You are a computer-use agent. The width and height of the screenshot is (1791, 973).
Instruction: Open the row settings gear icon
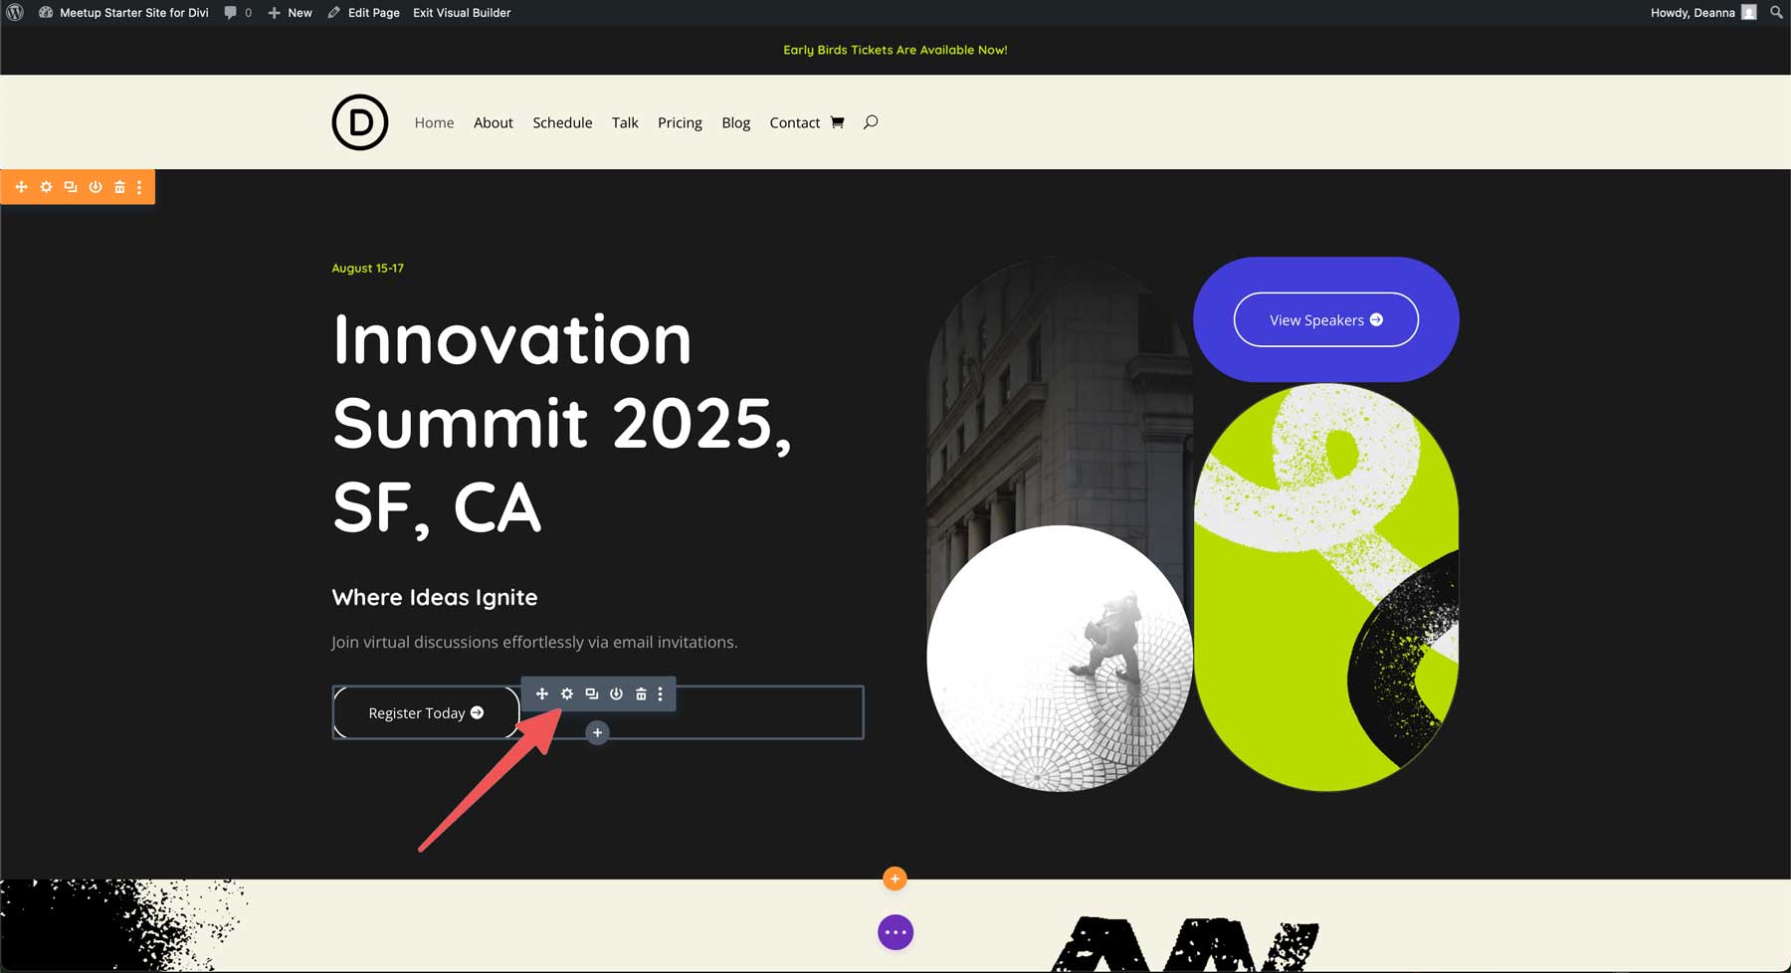(567, 693)
